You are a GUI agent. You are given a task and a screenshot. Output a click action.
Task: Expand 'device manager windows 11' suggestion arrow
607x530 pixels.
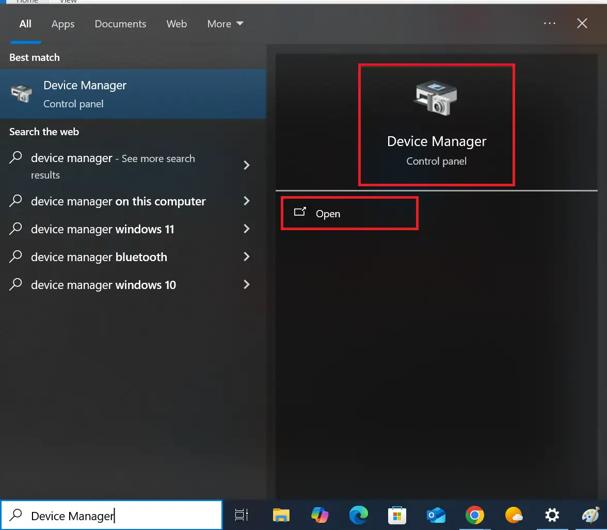point(247,229)
